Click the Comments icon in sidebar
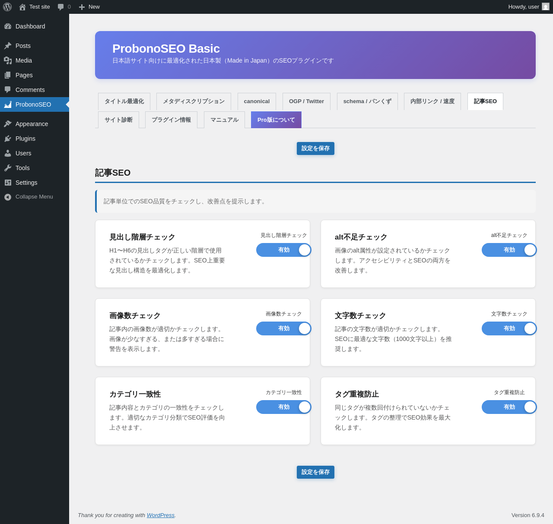 [x=8, y=90]
